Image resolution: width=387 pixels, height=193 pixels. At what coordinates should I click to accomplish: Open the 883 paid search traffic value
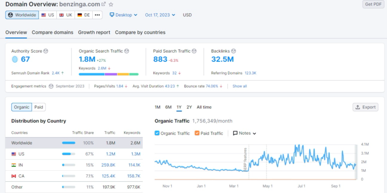coord(160,59)
